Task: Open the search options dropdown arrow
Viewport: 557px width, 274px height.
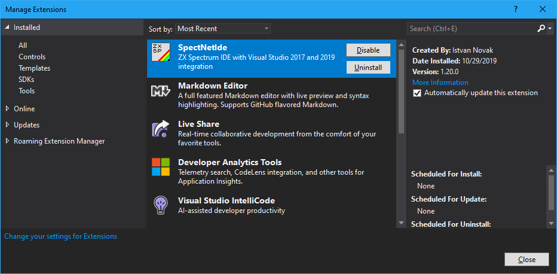Action: [x=550, y=29]
